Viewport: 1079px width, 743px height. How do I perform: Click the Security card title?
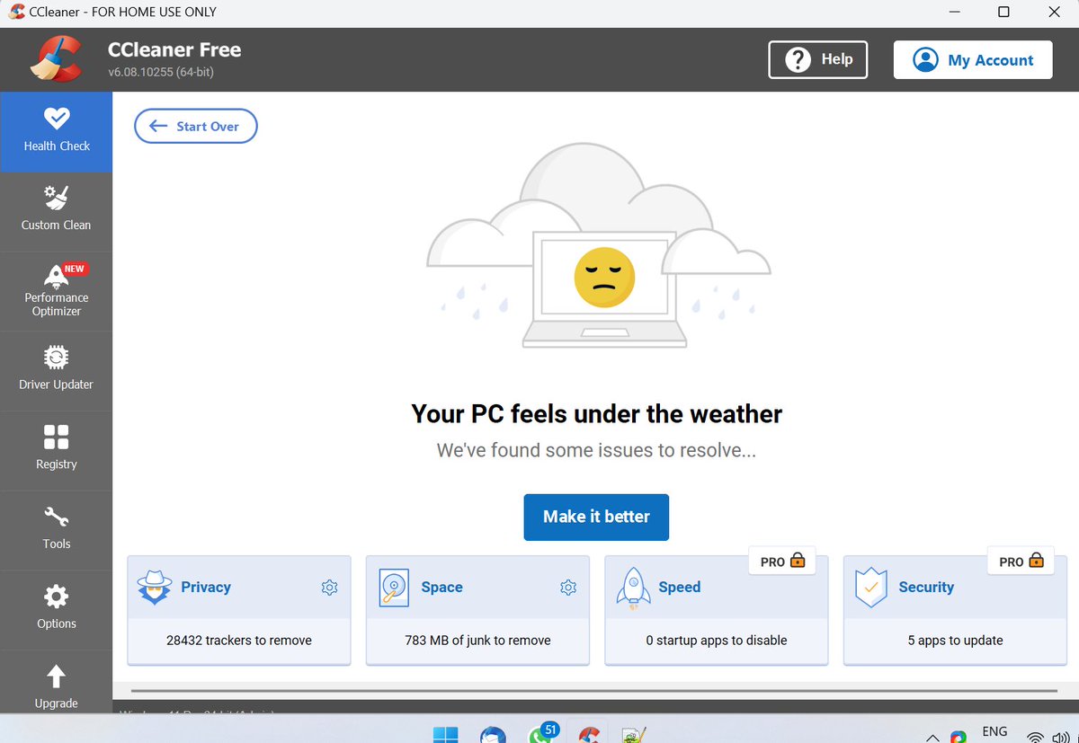click(x=926, y=588)
